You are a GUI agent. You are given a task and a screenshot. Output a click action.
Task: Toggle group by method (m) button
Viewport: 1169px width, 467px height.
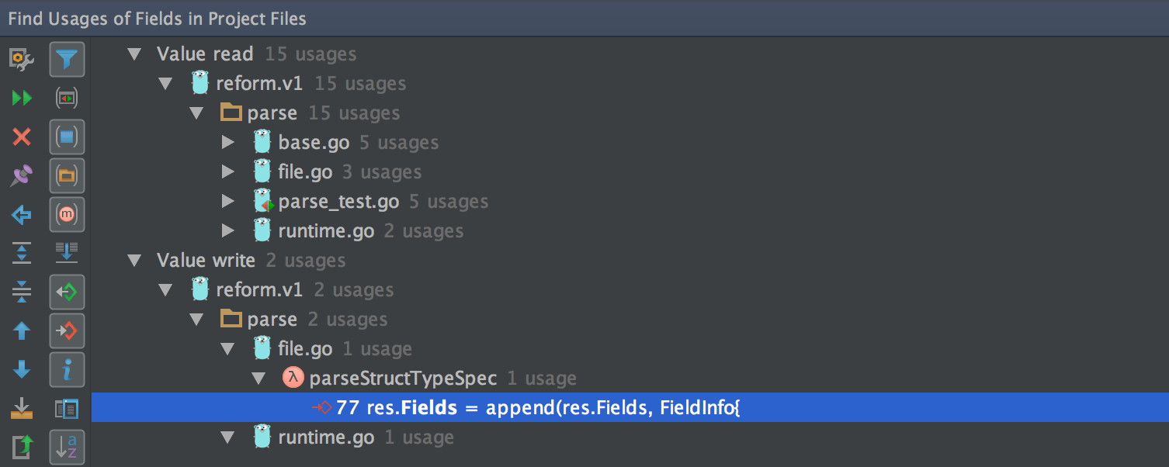(67, 215)
